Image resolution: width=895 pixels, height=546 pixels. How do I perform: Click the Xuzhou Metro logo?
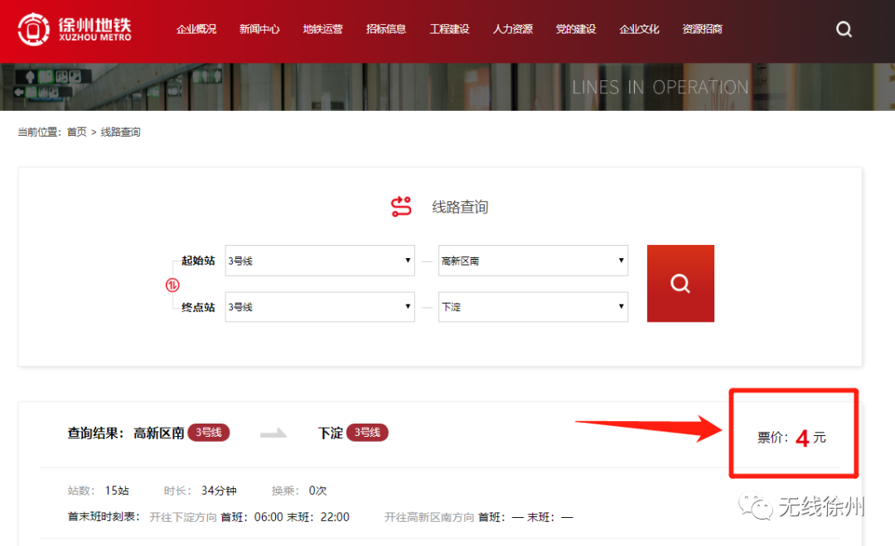click(x=75, y=29)
